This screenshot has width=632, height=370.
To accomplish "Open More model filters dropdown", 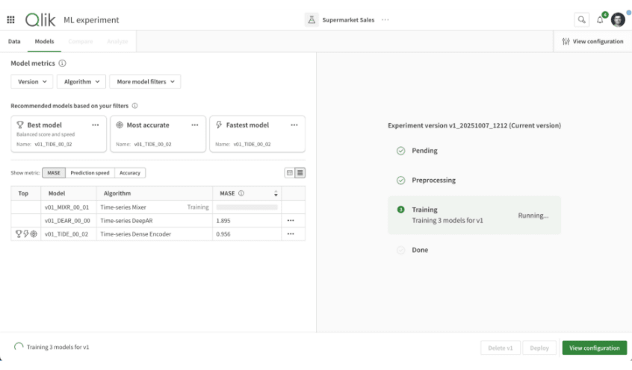I will click(145, 82).
